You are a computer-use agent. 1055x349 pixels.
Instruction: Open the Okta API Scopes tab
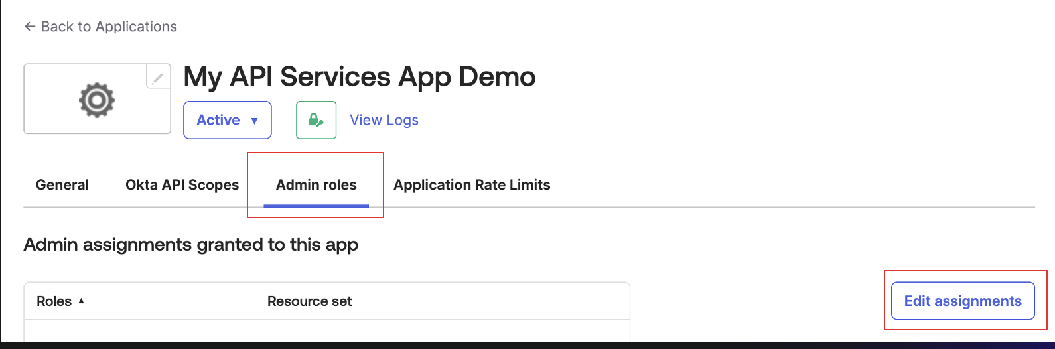[182, 185]
